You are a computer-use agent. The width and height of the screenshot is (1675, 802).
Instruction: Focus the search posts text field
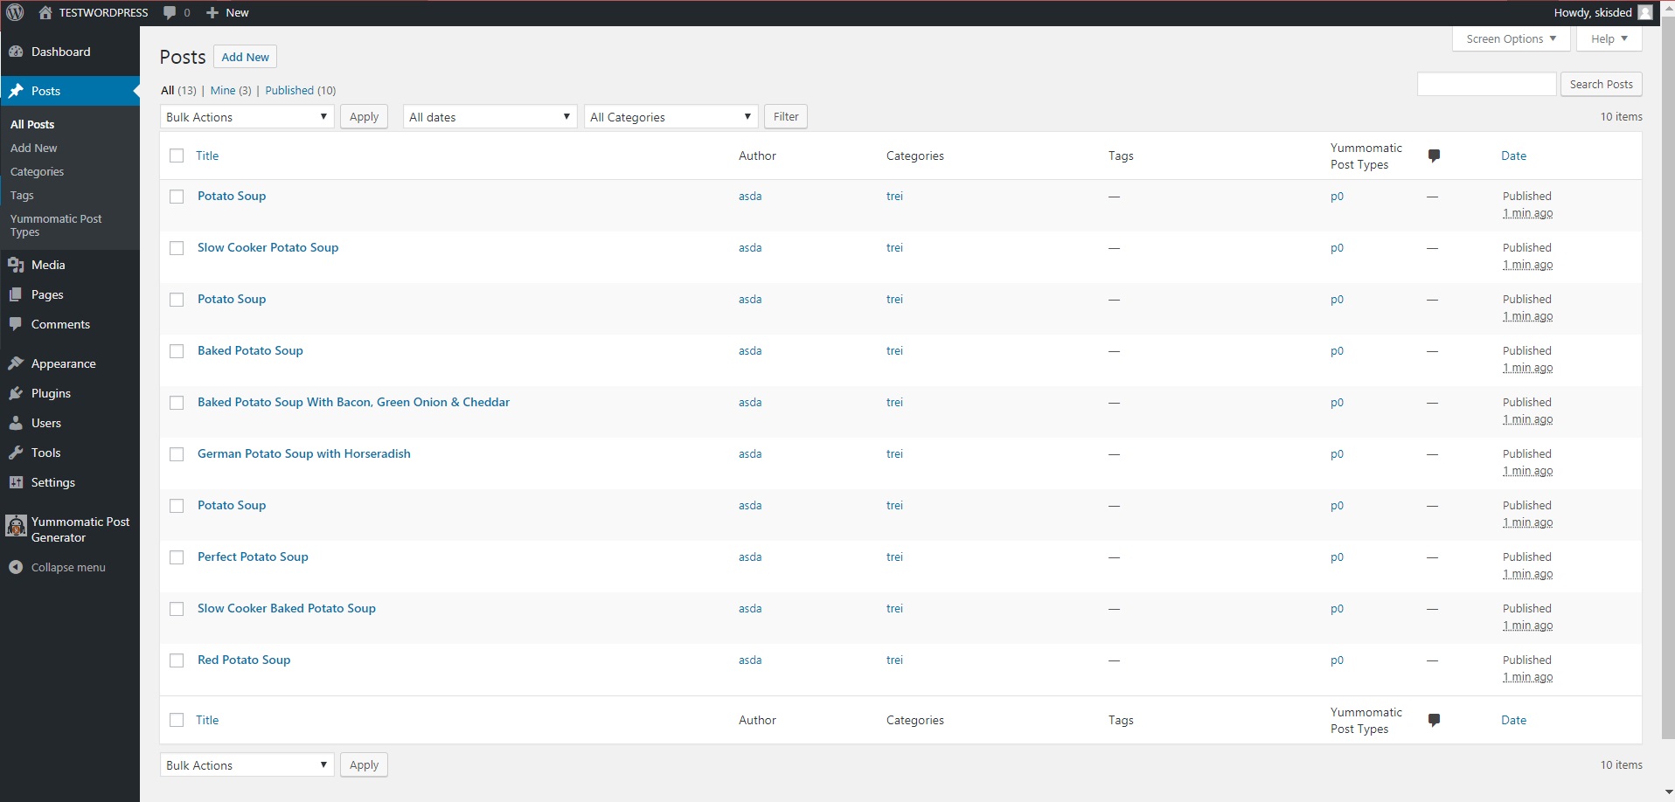(x=1487, y=84)
